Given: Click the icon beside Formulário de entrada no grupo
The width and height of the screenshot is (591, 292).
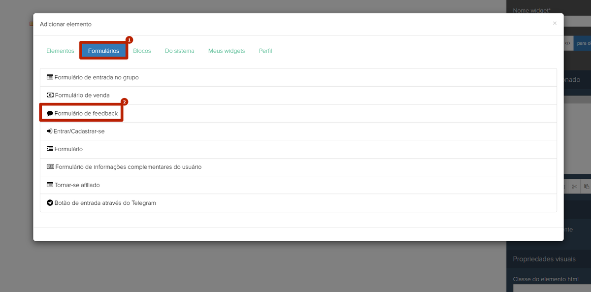Looking at the screenshot, I should 50,77.
